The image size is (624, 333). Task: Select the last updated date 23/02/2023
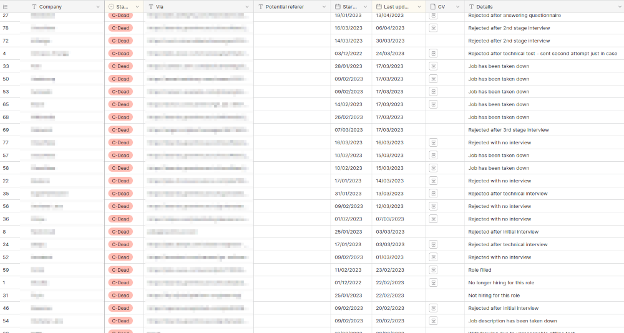pyautogui.click(x=390, y=270)
